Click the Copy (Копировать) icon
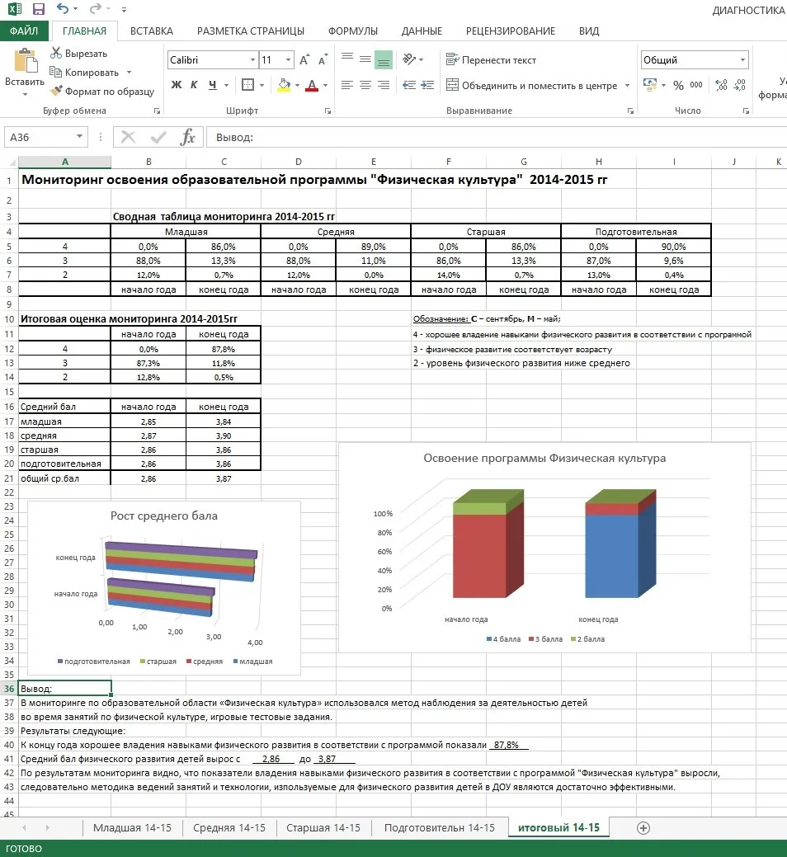787x857 pixels. 55,72
